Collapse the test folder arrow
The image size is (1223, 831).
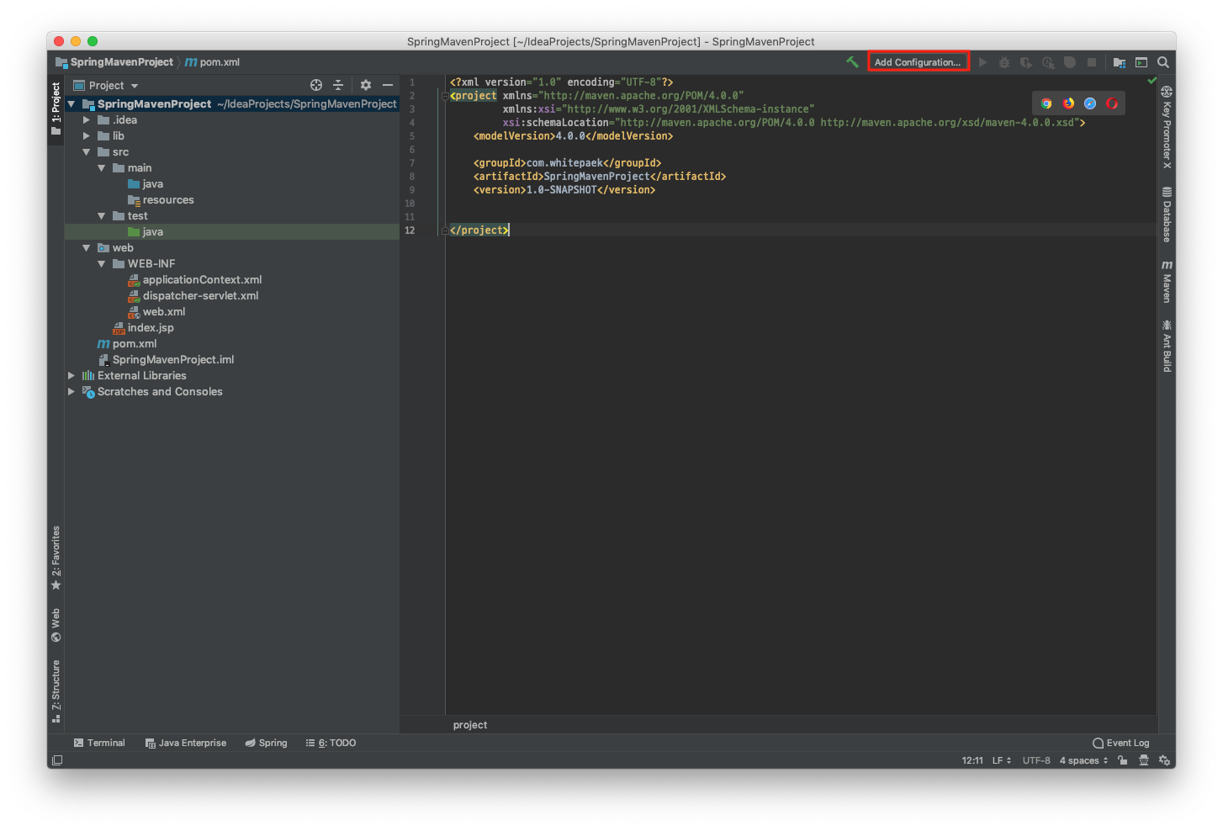click(102, 216)
